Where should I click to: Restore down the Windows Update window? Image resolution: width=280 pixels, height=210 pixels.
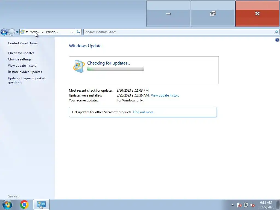[x=213, y=14]
